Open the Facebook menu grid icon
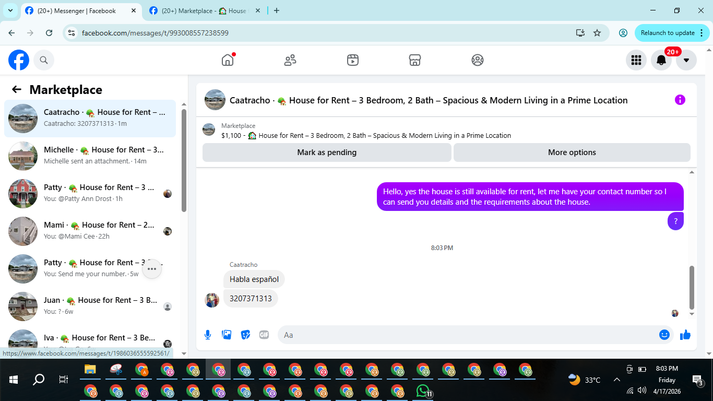Viewport: 713px width, 401px height. [x=636, y=60]
